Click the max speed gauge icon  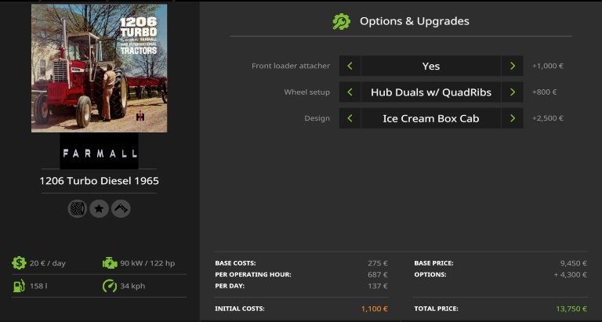coord(110,286)
